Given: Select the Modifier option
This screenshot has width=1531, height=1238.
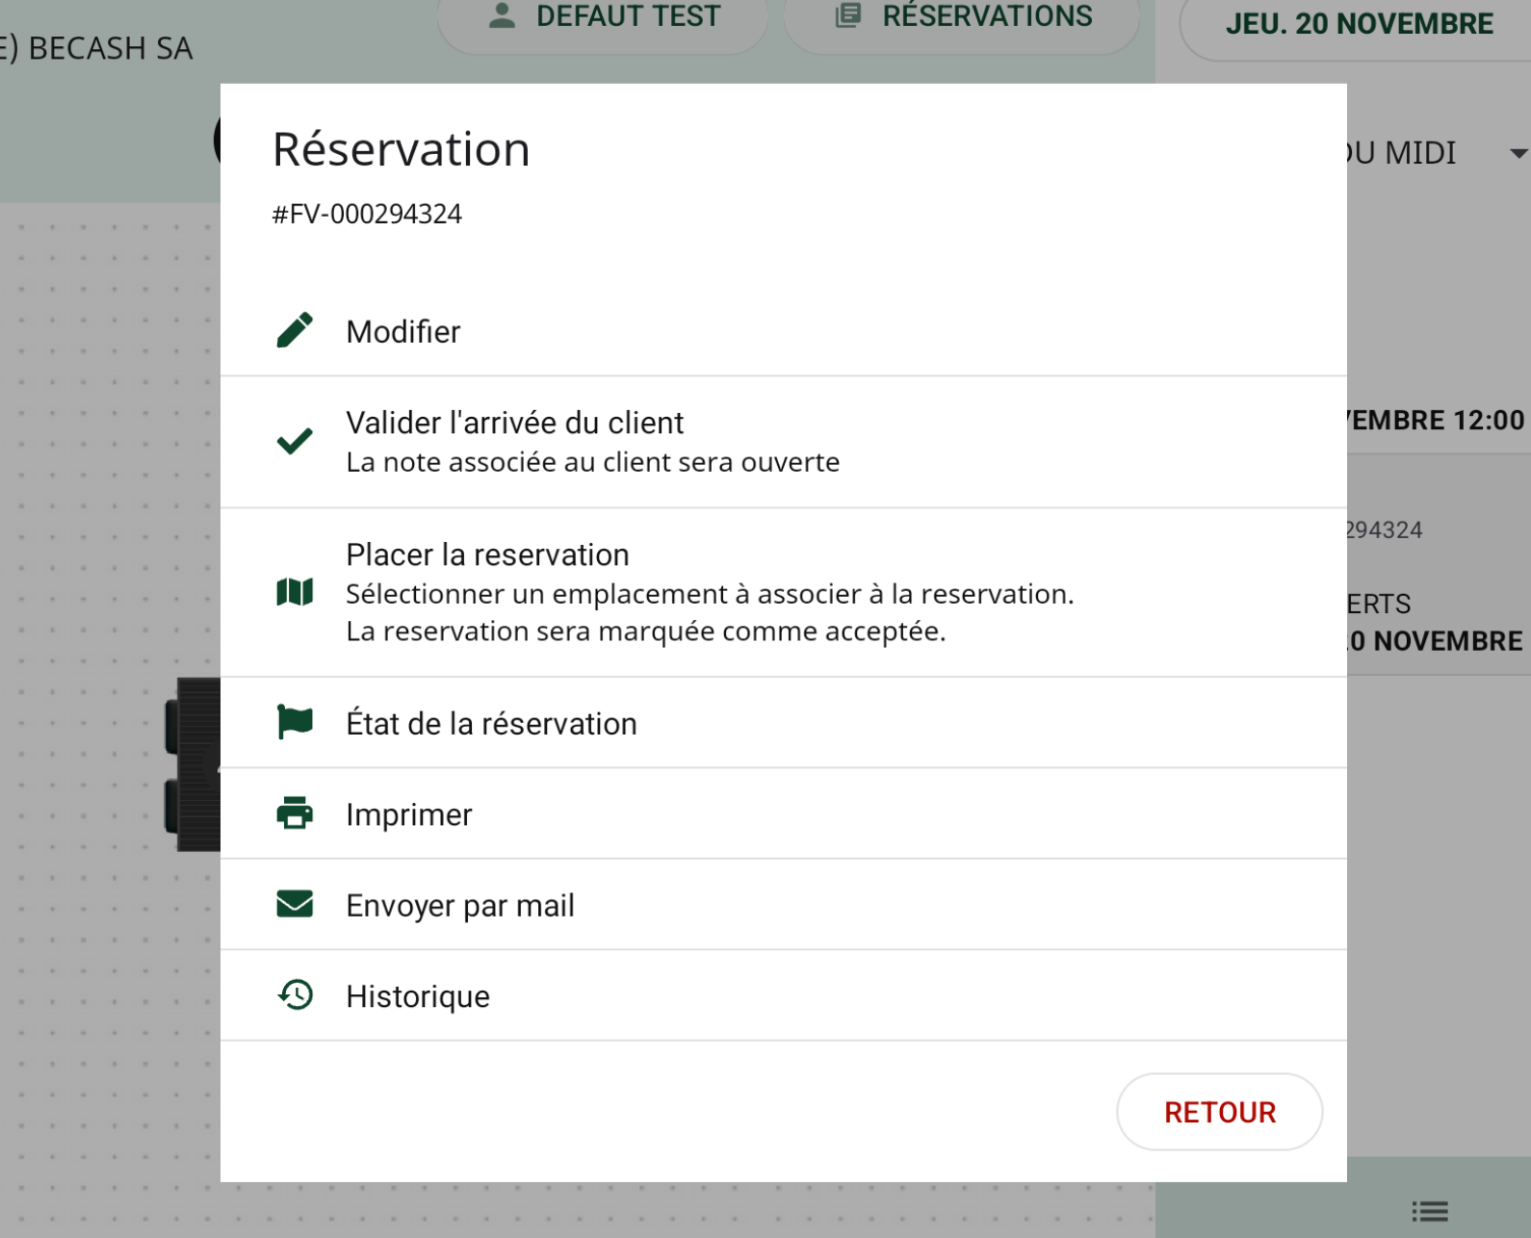Looking at the screenshot, I should [x=403, y=331].
